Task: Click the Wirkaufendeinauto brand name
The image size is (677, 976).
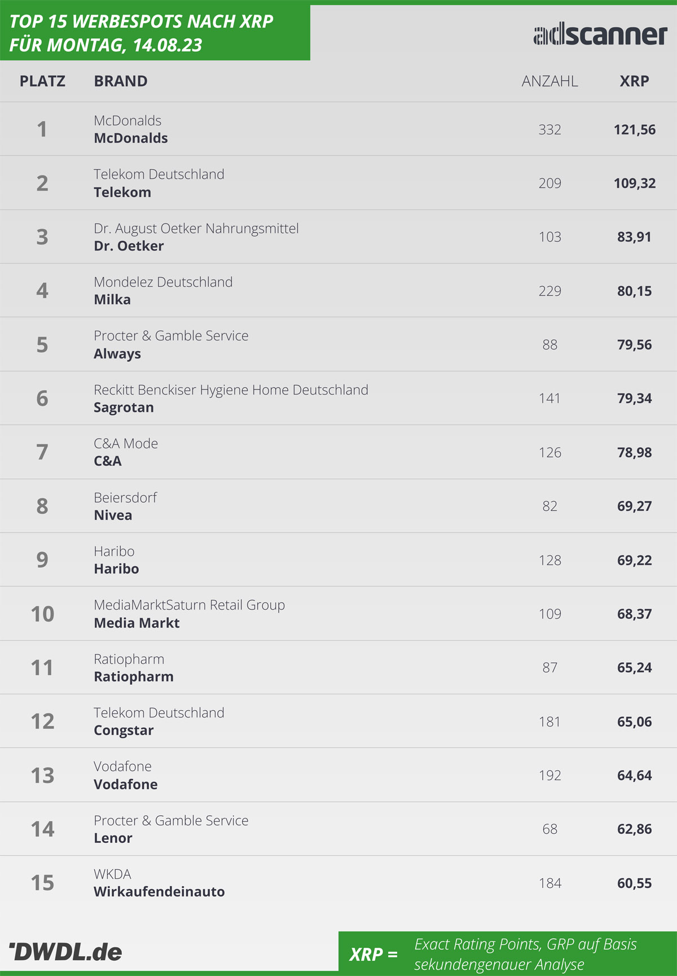Action: tap(159, 892)
